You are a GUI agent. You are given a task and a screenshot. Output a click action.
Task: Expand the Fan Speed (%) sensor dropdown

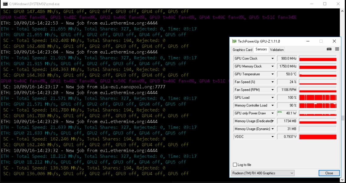273,82
